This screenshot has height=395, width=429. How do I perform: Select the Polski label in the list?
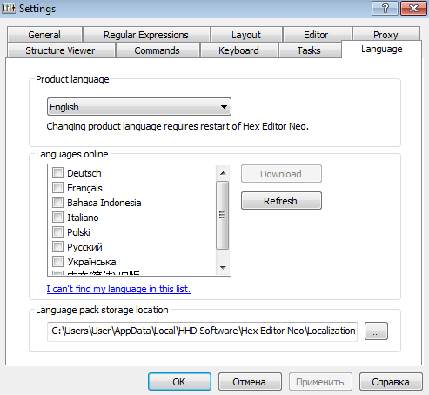78,232
